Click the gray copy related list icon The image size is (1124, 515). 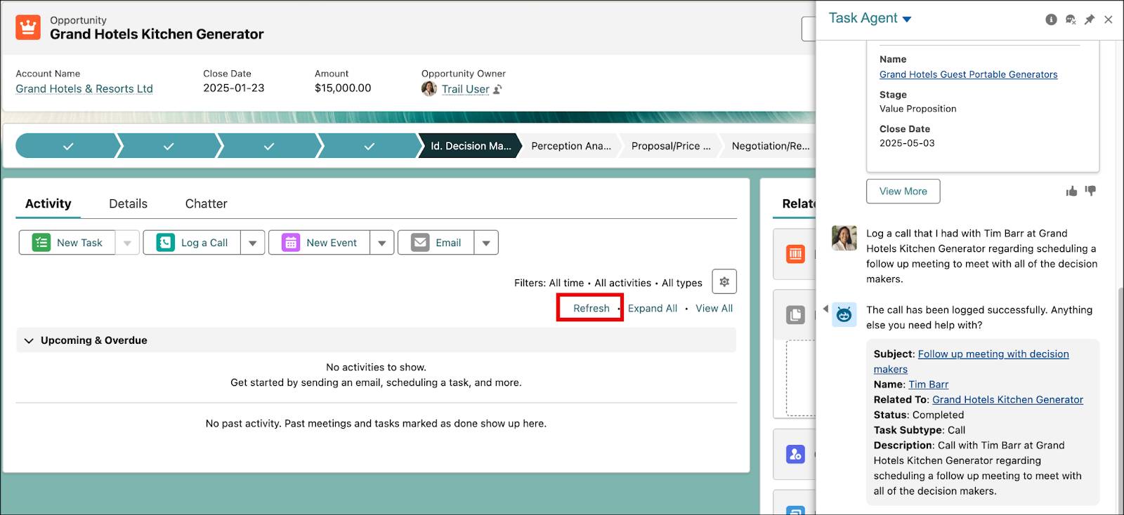795,315
